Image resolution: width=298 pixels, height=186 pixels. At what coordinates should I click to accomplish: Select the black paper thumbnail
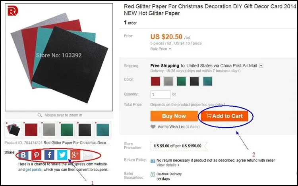85,130
